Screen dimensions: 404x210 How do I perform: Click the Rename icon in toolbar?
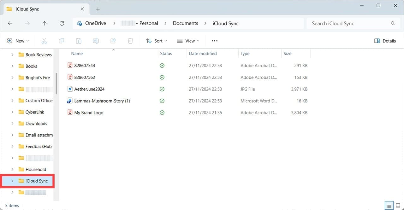point(96,41)
